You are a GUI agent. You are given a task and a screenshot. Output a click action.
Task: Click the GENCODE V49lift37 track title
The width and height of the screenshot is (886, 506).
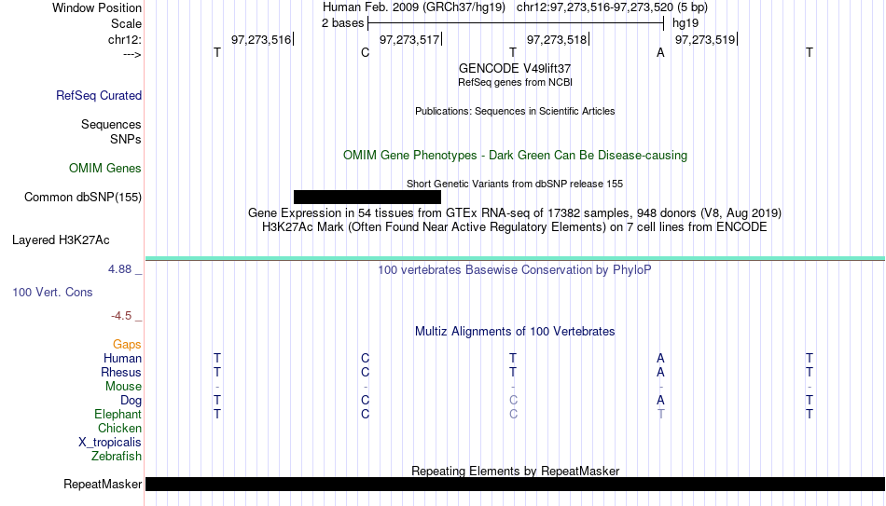tap(515, 68)
